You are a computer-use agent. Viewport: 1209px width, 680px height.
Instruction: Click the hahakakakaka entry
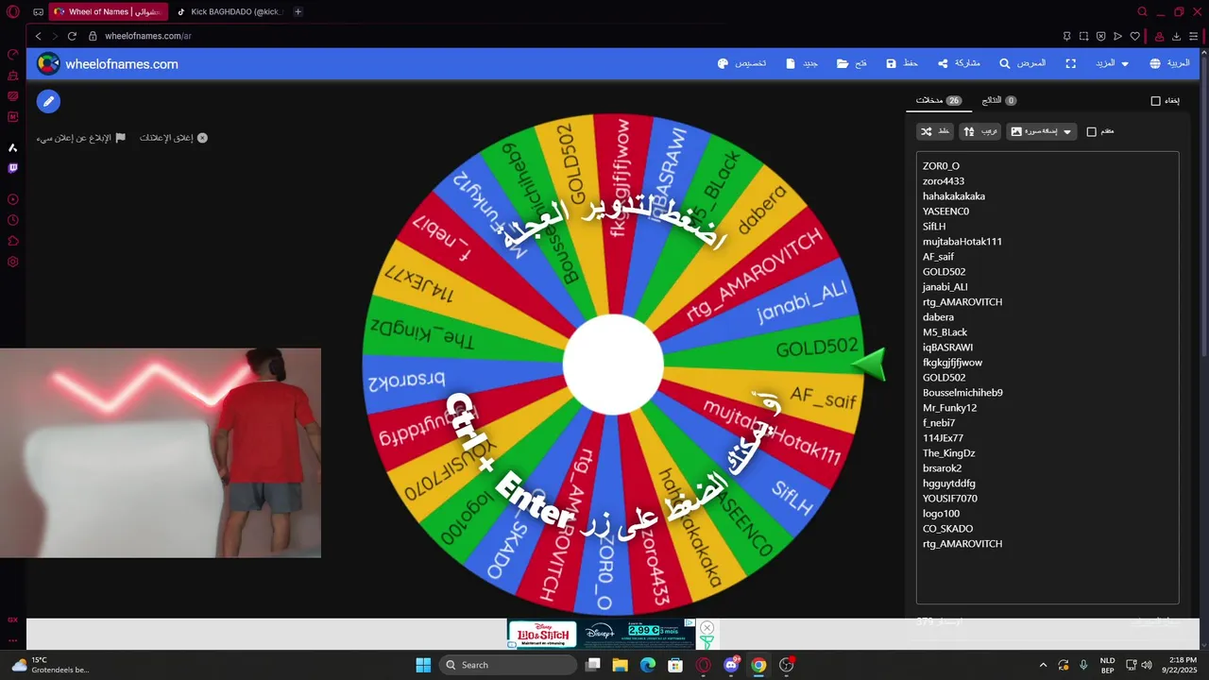pos(954,196)
